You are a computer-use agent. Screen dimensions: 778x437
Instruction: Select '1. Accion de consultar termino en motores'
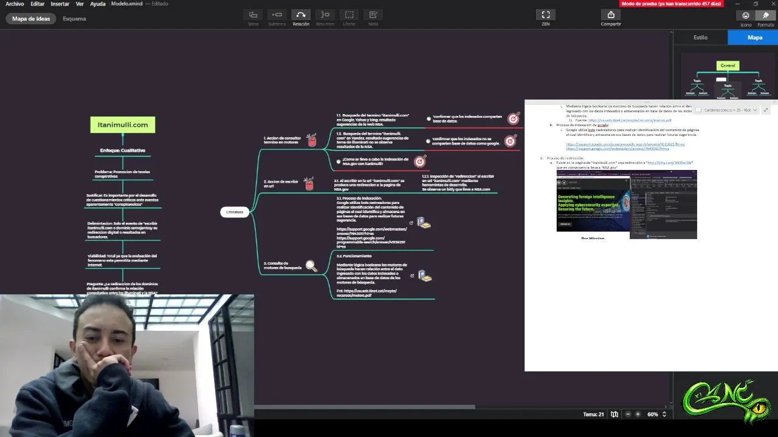point(282,140)
